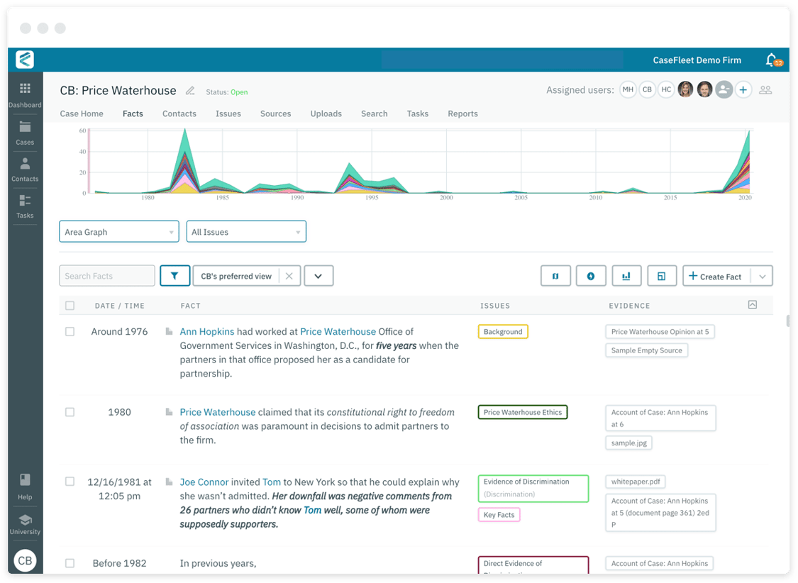The image size is (798, 583).
Task: Open the Area Graph dropdown
Action: pos(118,231)
